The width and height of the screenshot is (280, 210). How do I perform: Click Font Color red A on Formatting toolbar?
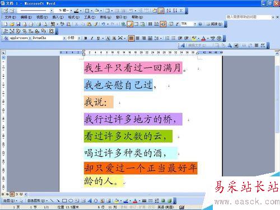click(x=204, y=38)
